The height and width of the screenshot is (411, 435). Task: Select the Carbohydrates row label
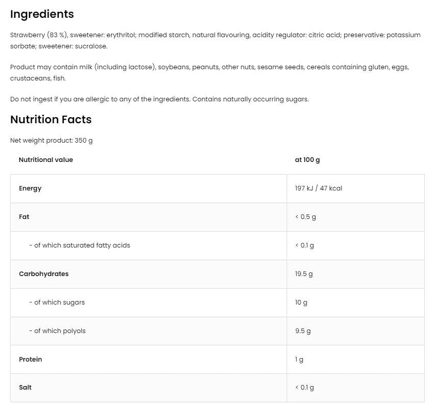[x=43, y=274]
